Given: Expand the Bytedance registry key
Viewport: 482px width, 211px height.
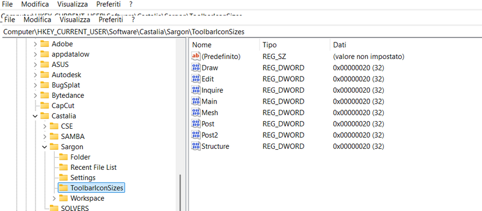Looking at the screenshot, I should tap(36, 95).
